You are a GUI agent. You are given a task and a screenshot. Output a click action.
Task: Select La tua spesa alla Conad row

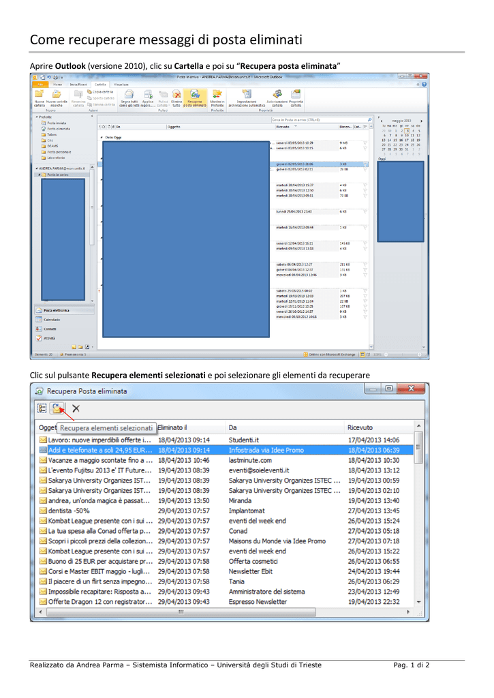pos(226,531)
